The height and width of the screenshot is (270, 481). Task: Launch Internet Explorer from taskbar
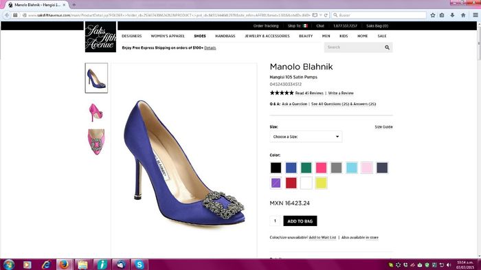point(46,265)
